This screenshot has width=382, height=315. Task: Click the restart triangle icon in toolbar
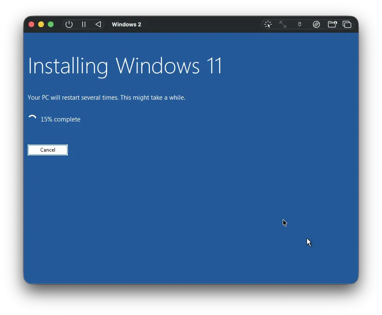point(98,24)
